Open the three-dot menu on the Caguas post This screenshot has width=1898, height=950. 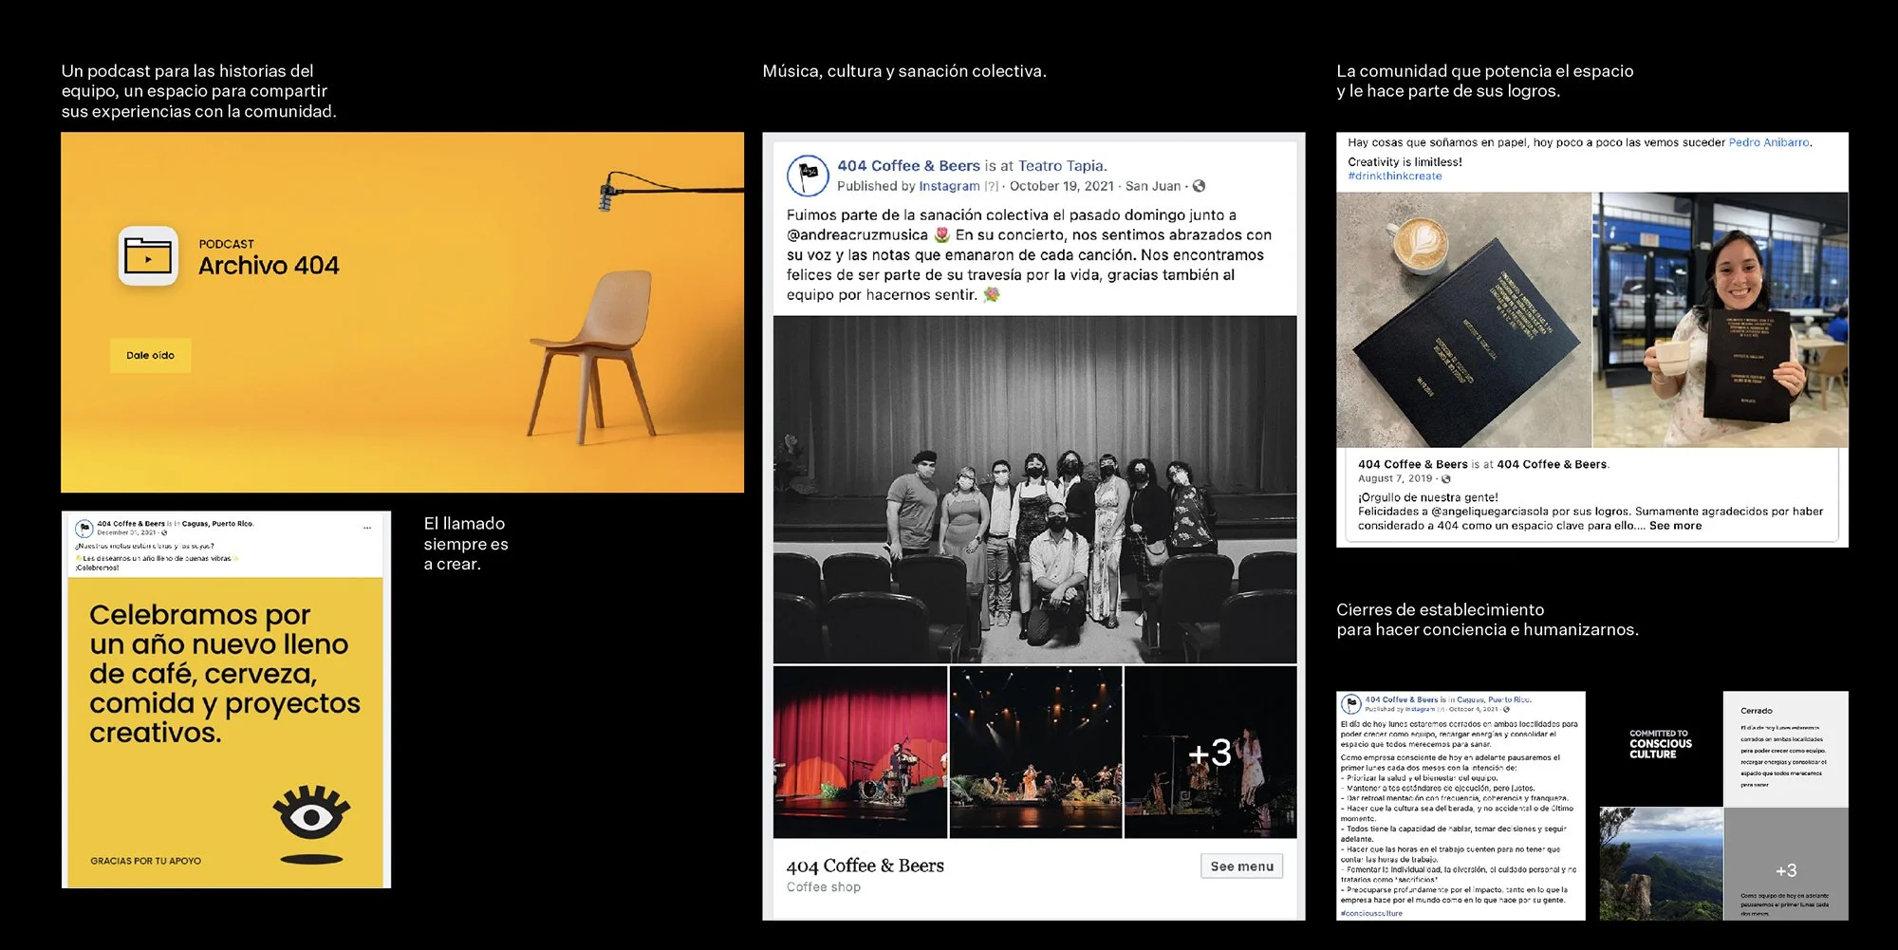[367, 528]
